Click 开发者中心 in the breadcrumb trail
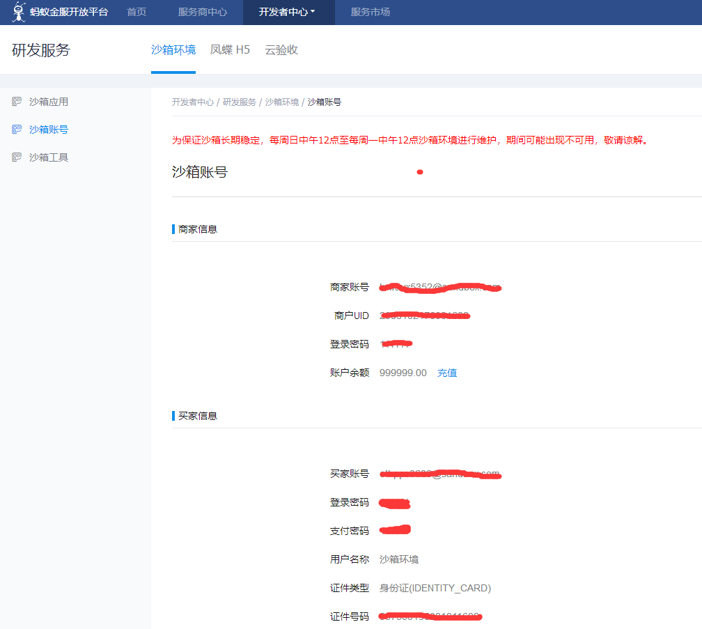This screenshot has height=629, width=702. pyautogui.click(x=193, y=102)
